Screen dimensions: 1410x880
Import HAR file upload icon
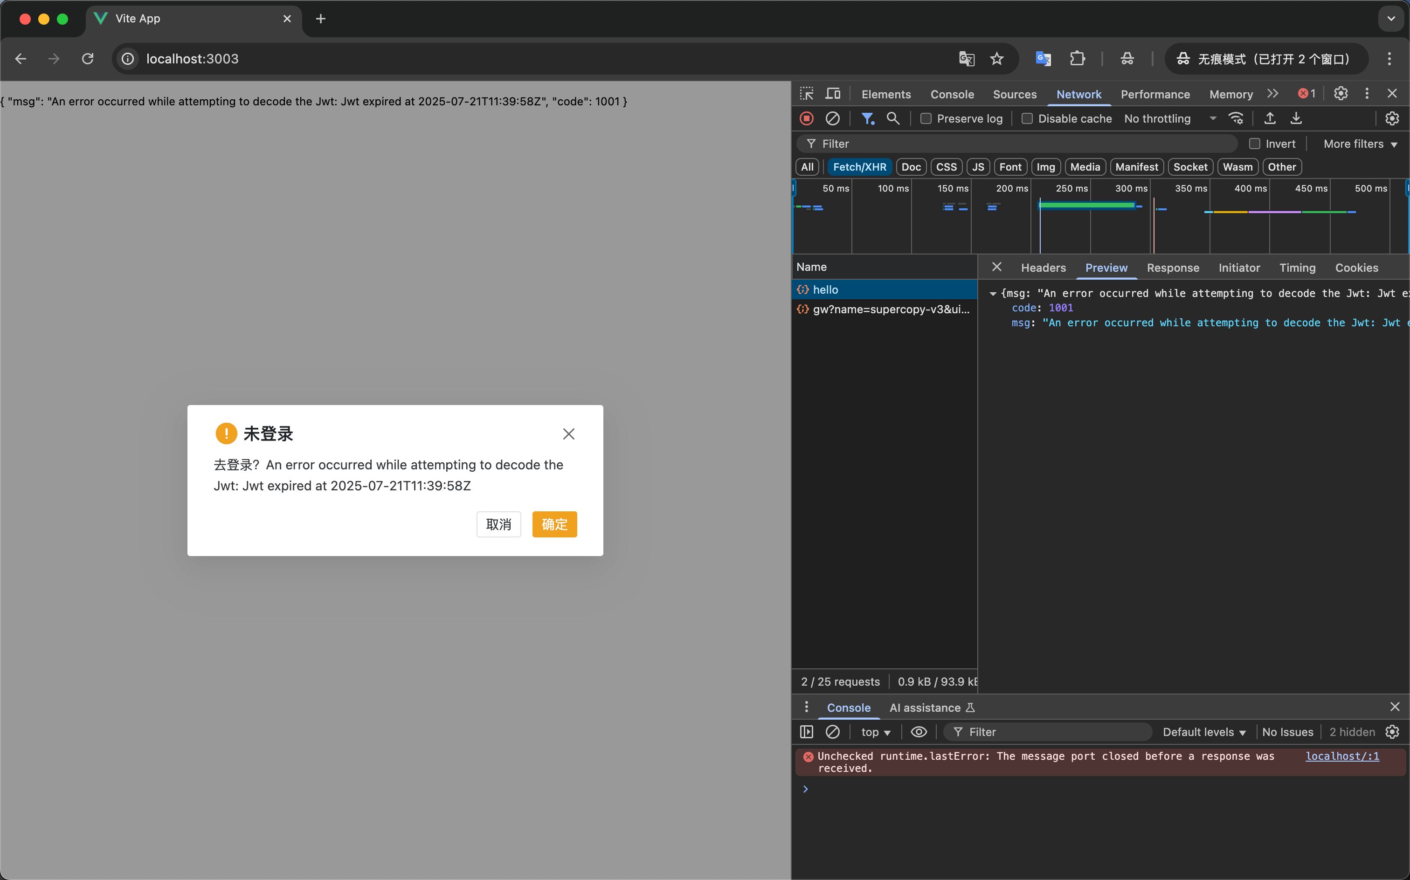1270,119
